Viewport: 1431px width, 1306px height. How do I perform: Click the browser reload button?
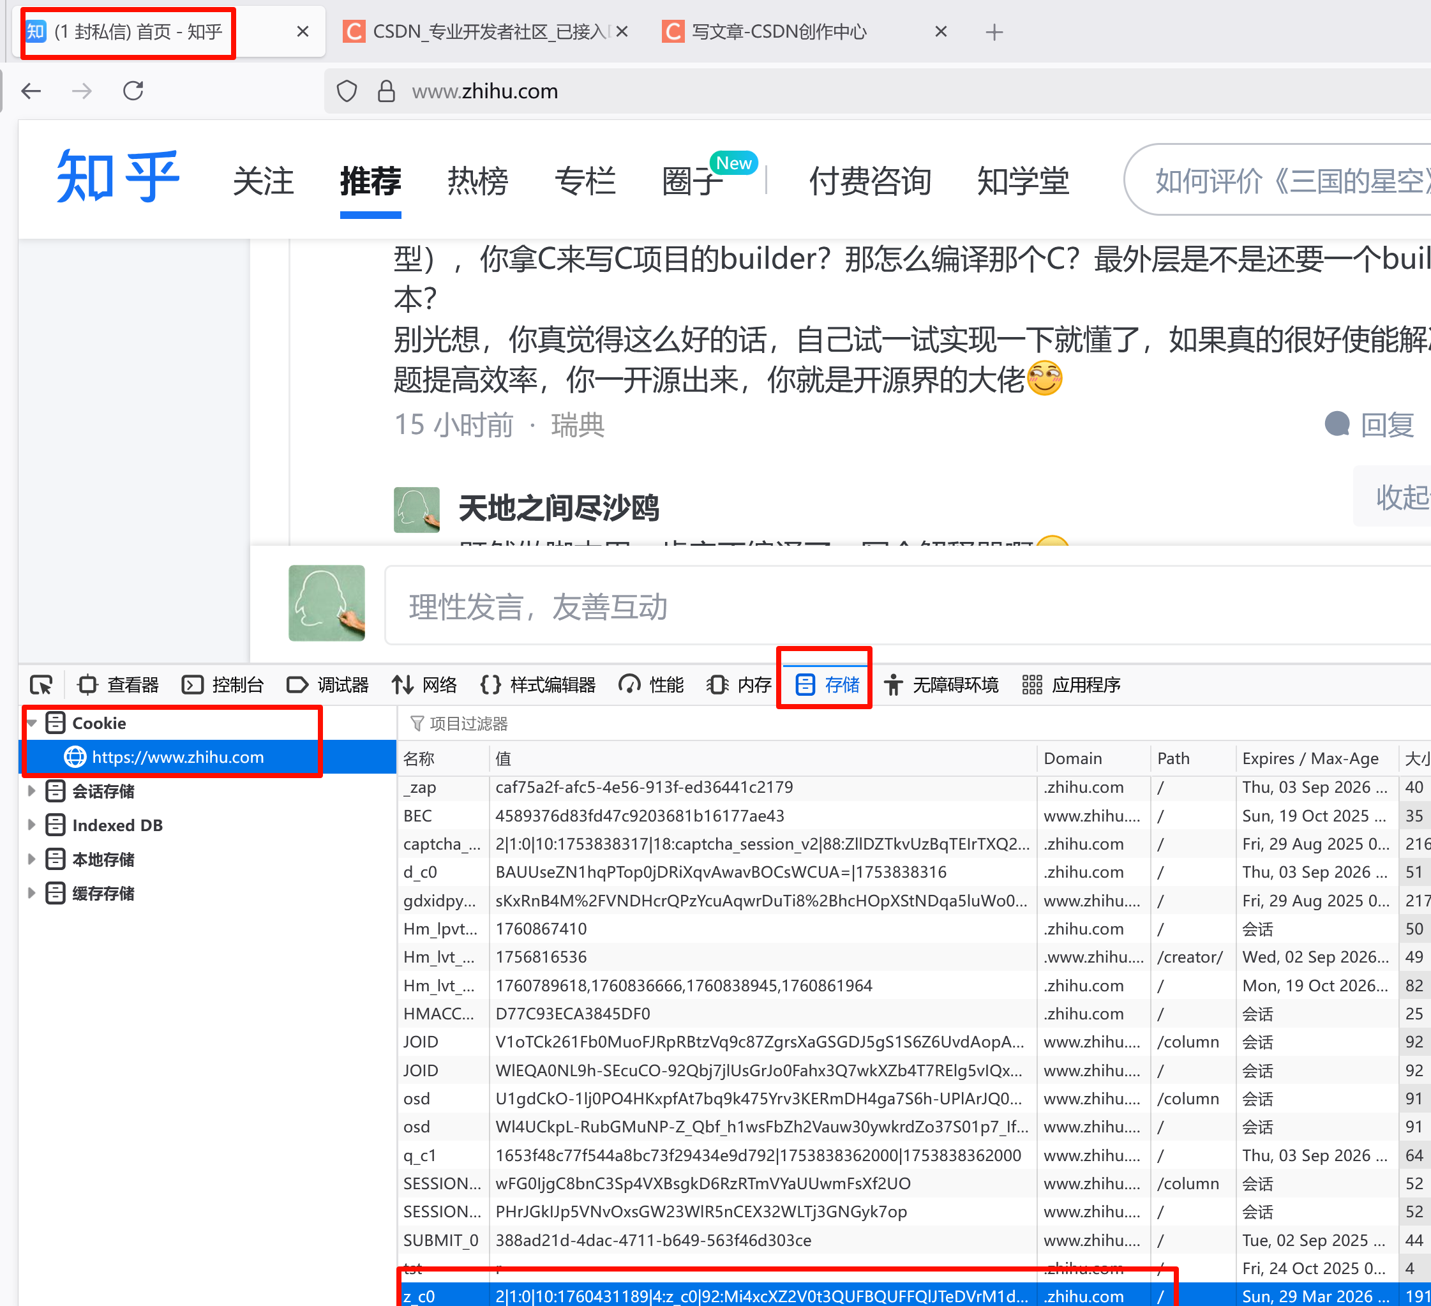pos(133,91)
